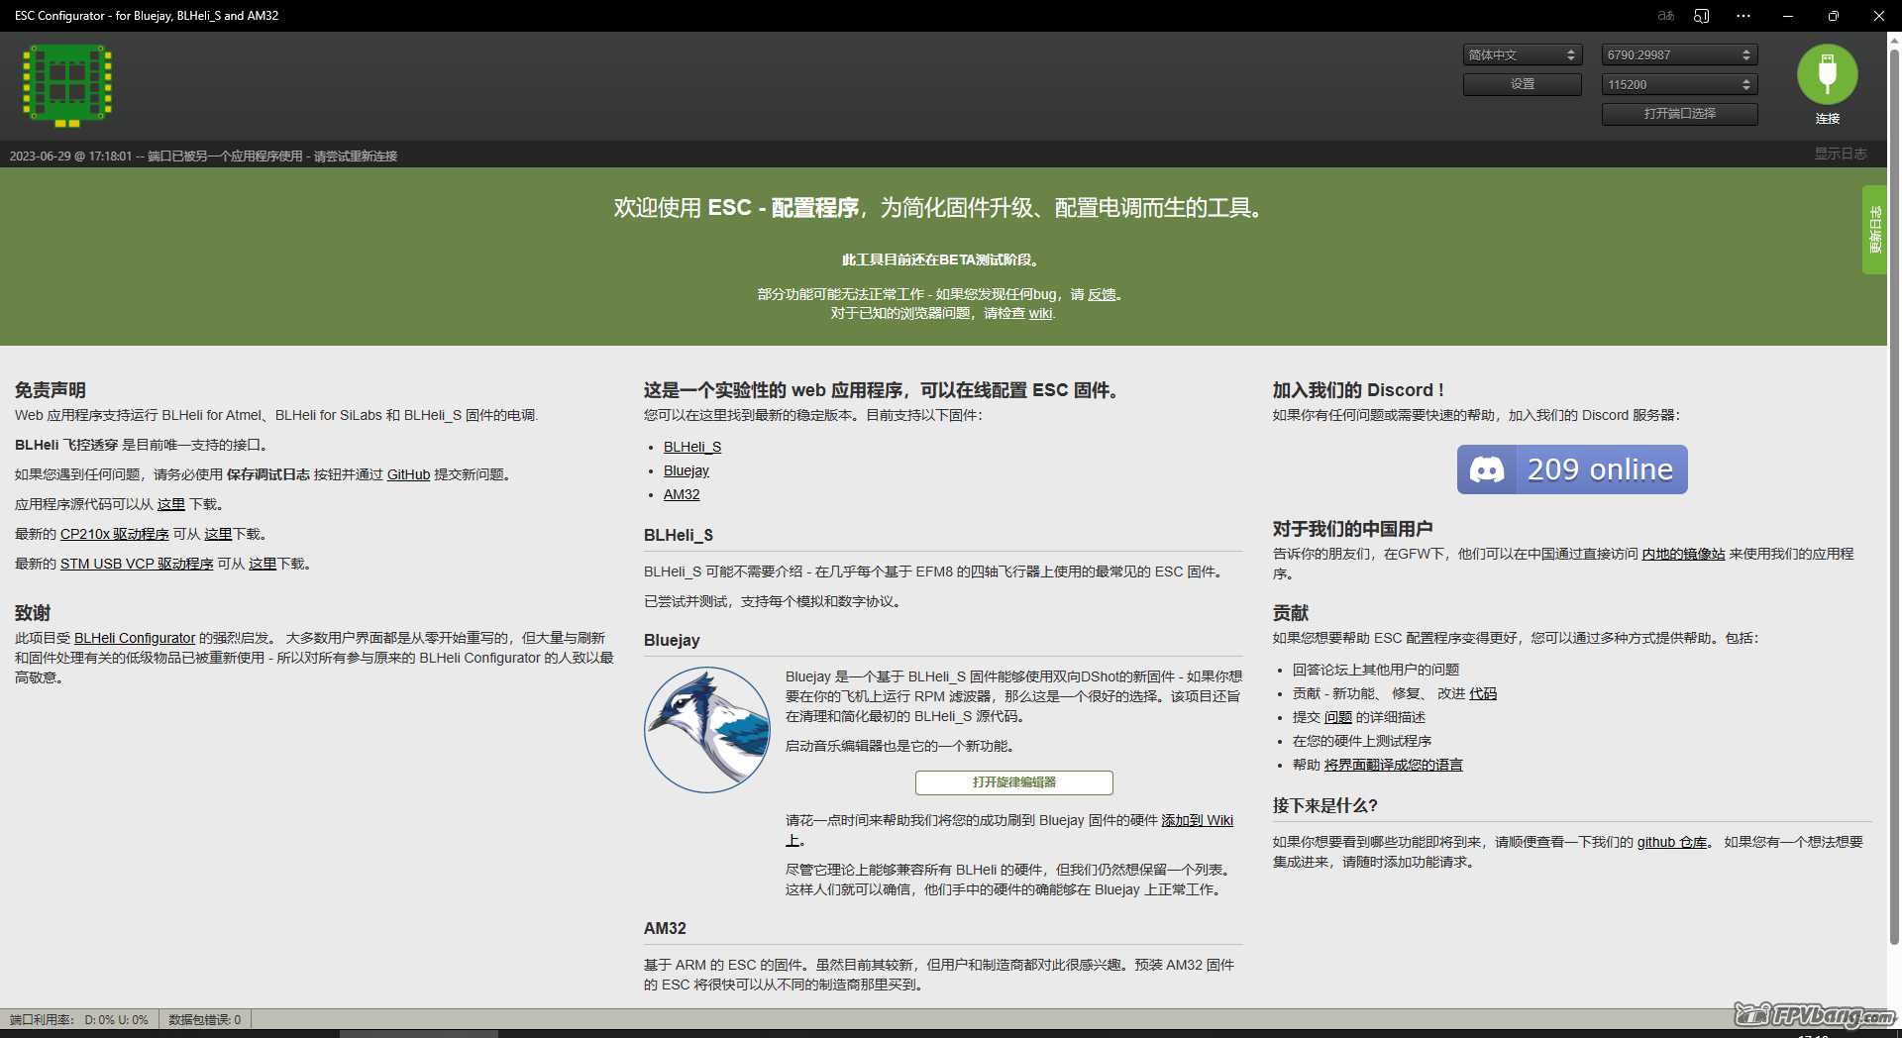Open the STM USB VCP 驱动程序 link
Image resolution: width=1902 pixels, height=1038 pixels.
point(137,564)
